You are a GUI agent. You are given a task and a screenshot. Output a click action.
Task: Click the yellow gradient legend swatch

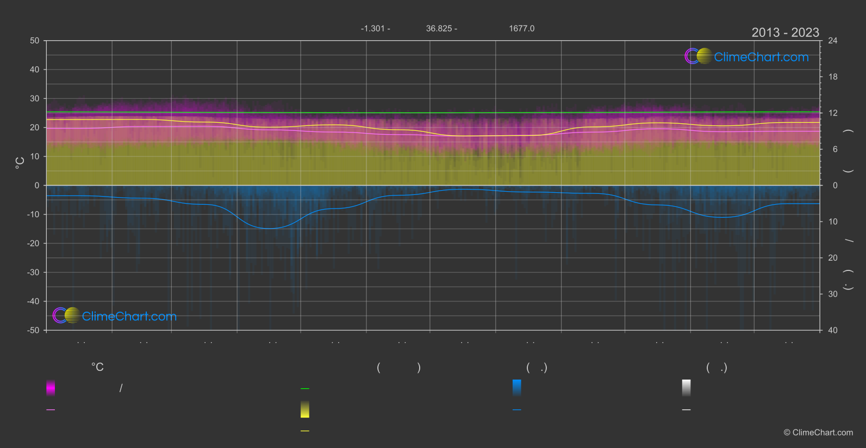(x=305, y=409)
